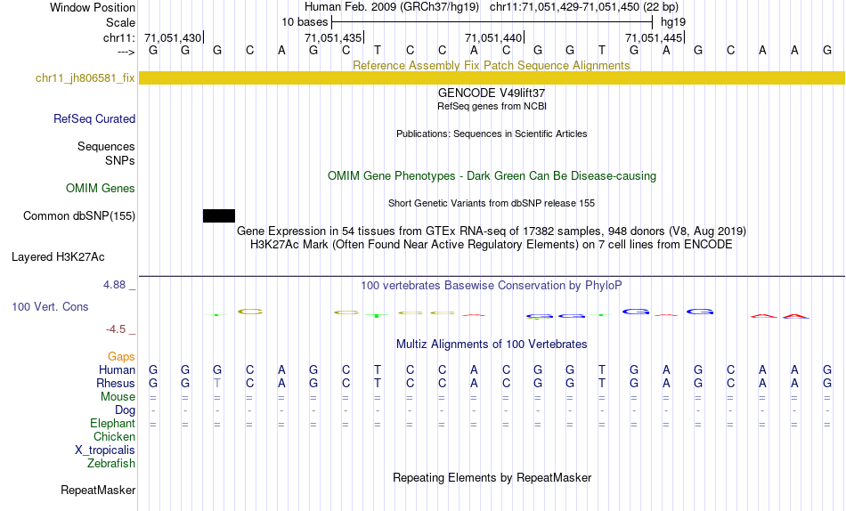Image resolution: width=846 pixels, height=511 pixels.
Task: Click Short Genetic Variants from dbSNP title
Action: coord(492,204)
